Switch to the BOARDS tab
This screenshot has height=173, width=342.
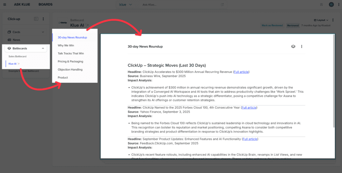click(x=45, y=4)
